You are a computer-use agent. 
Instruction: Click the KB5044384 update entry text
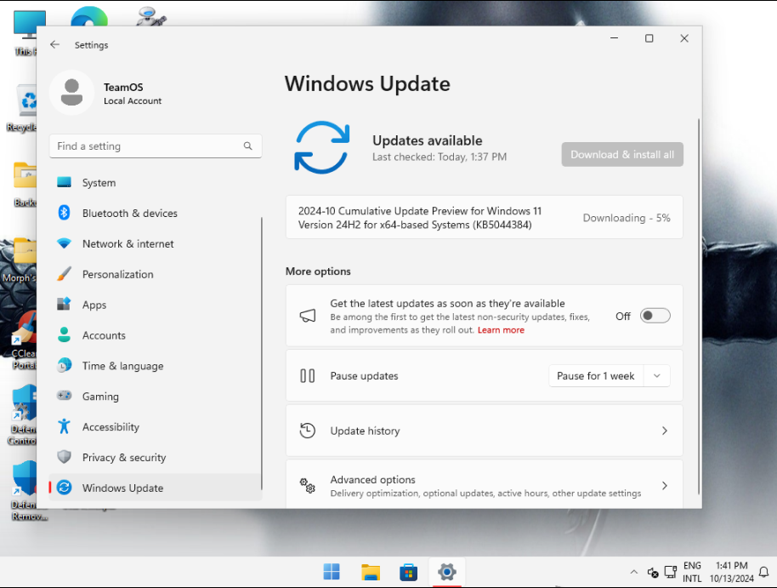click(x=420, y=218)
